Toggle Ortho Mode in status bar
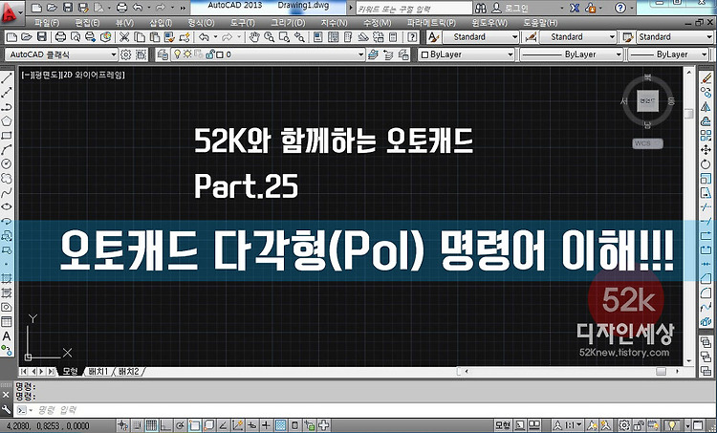This screenshot has height=433, width=717. [x=165, y=425]
